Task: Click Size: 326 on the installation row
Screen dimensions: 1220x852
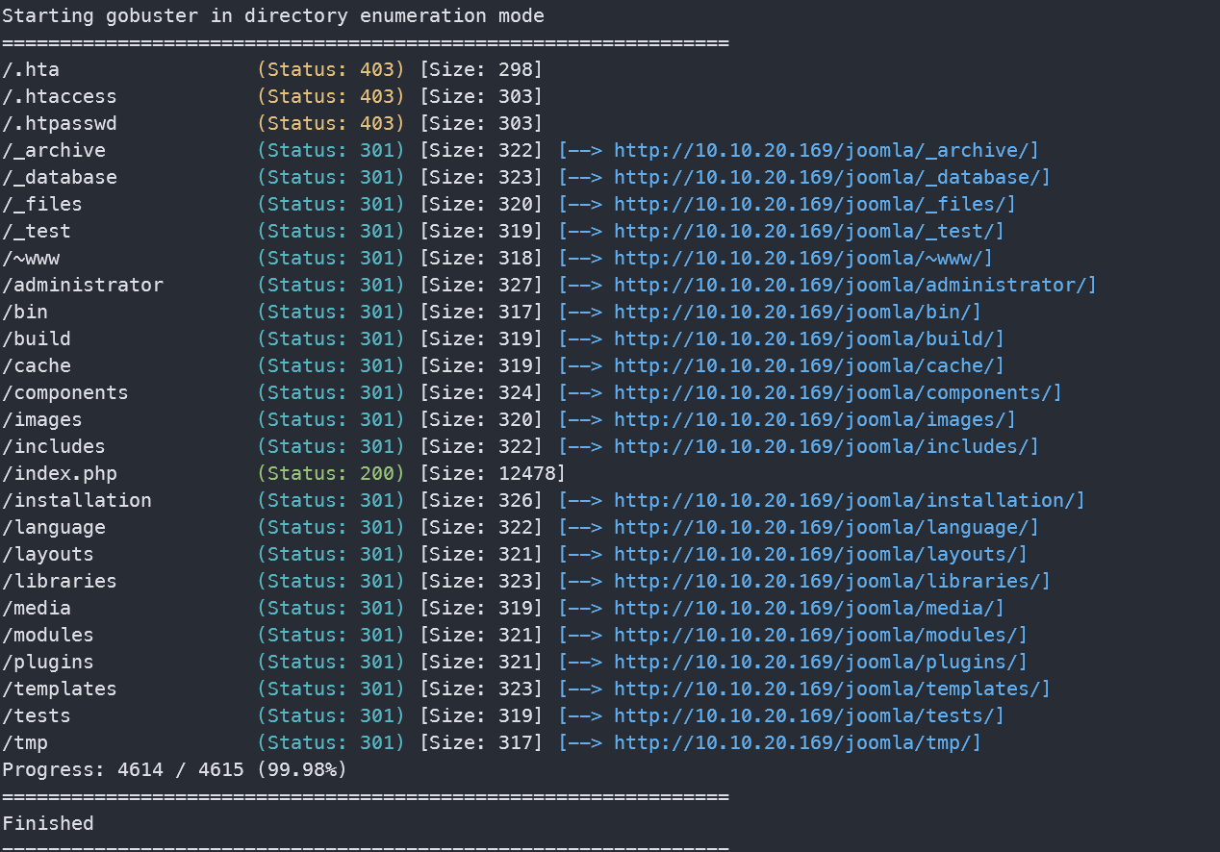Action: [x=481, y=500]
